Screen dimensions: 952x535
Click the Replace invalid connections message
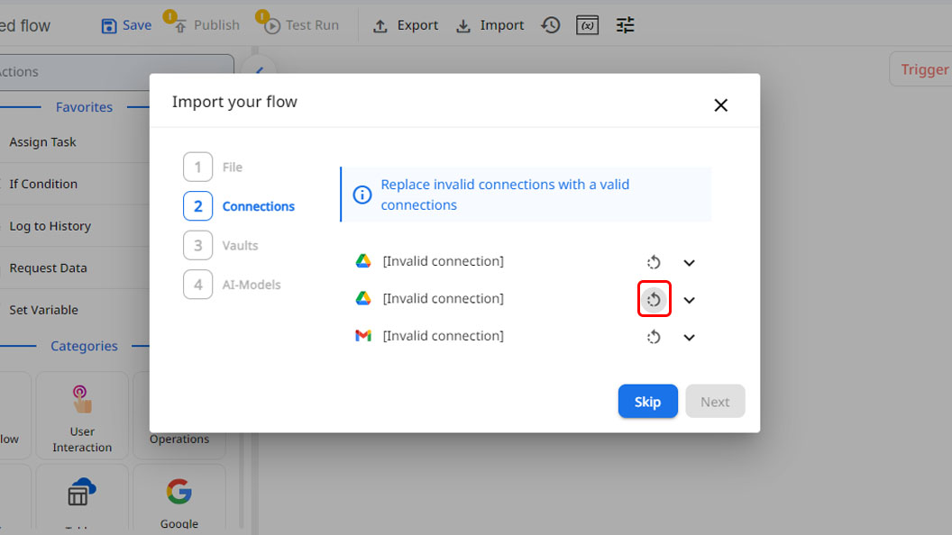click(x=505, y=195)
